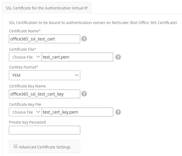Open help icon next to Certificate Key Name
Image resolution: width=182 pixels, height=156 pixels.
pos(84,94)
